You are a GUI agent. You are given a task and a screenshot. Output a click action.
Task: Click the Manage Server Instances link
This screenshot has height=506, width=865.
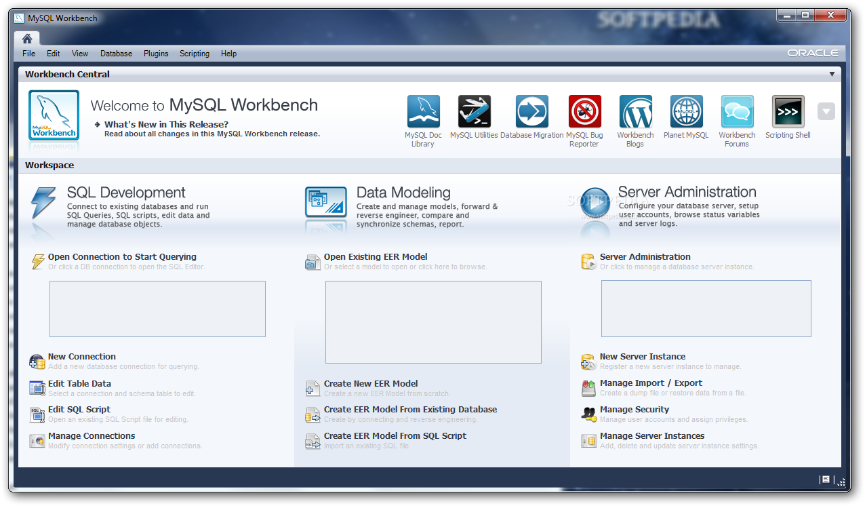[652, 435]
